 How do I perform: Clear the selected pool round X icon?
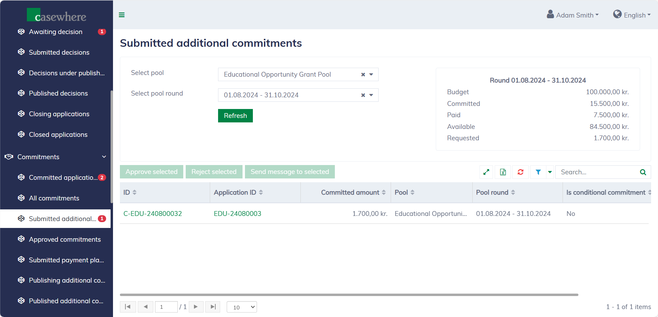click(363, 95)
